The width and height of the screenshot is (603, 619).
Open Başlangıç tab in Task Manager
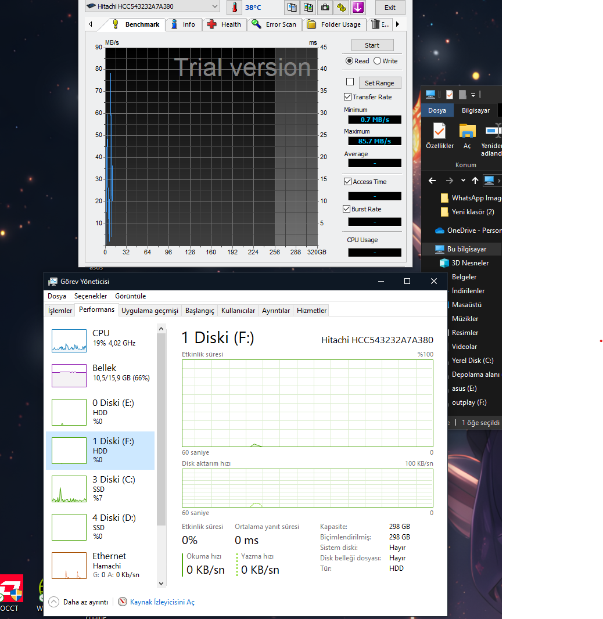pos(200,311)
